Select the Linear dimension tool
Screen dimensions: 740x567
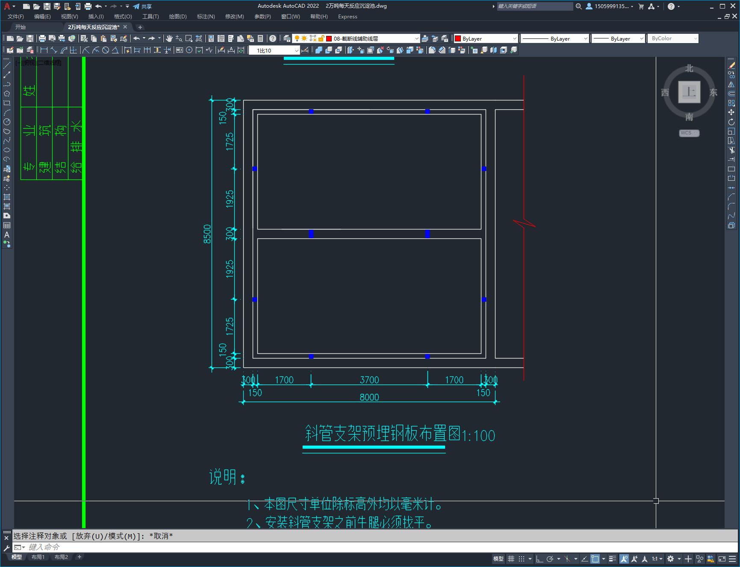44,50
